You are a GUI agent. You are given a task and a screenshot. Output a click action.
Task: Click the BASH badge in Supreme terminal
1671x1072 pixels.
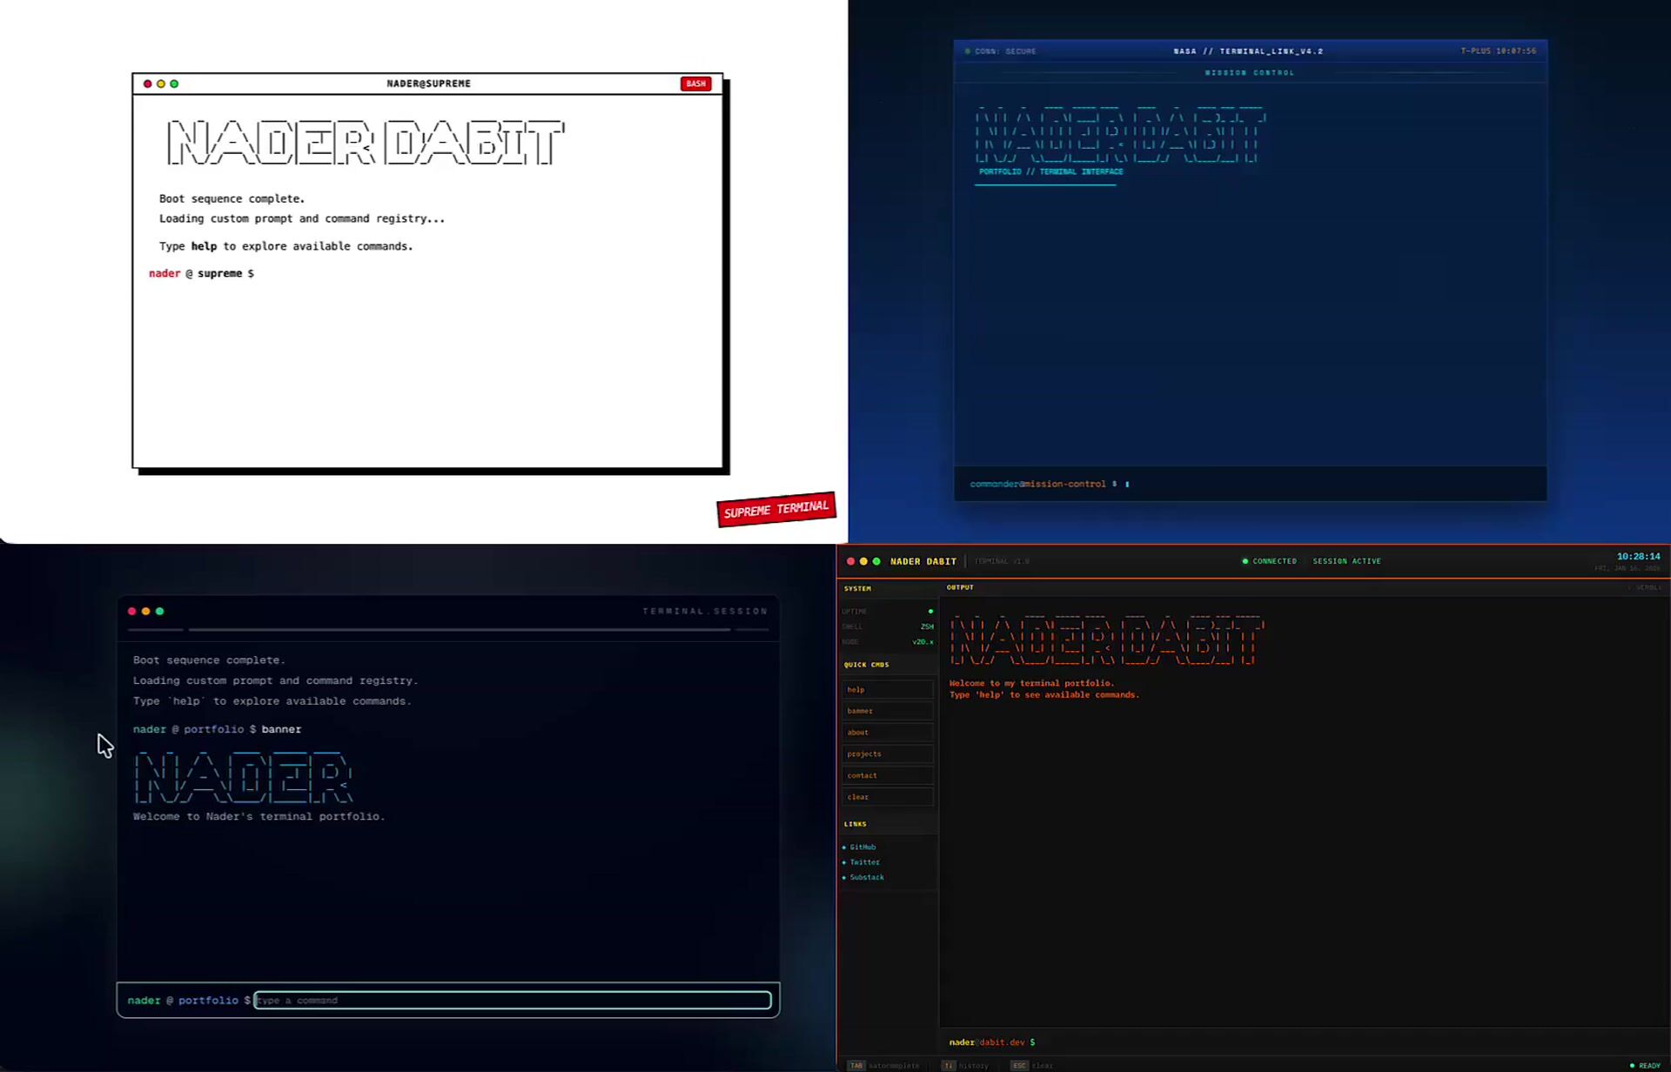click(x=695, y=84)
